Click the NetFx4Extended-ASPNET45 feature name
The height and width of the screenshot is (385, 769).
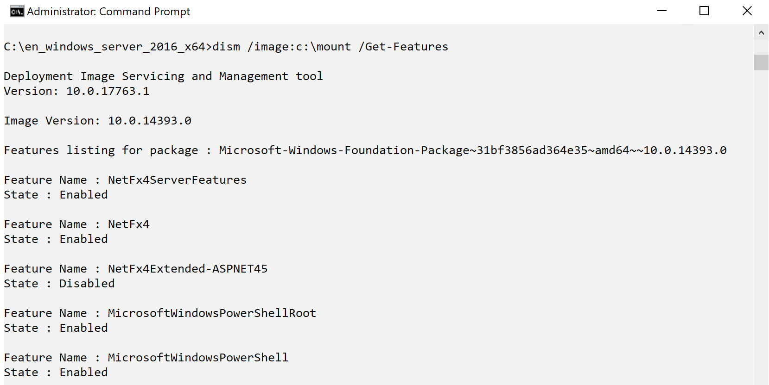pyautogui.click(x=187, y=269)
